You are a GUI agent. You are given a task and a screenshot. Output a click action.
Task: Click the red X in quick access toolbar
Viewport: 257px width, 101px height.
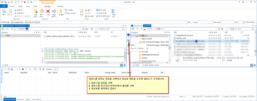coord(25,2)
